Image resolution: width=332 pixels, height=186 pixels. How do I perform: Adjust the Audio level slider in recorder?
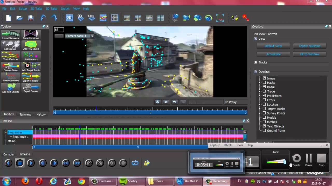click(x=285, y=162)
